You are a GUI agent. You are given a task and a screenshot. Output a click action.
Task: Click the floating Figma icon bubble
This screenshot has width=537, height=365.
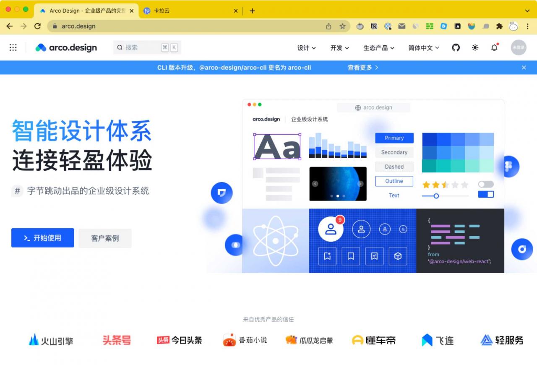point(508,167)
